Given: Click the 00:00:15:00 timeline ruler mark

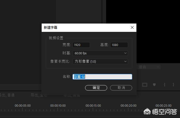Looking at the screenshot, I should [93, 106].
